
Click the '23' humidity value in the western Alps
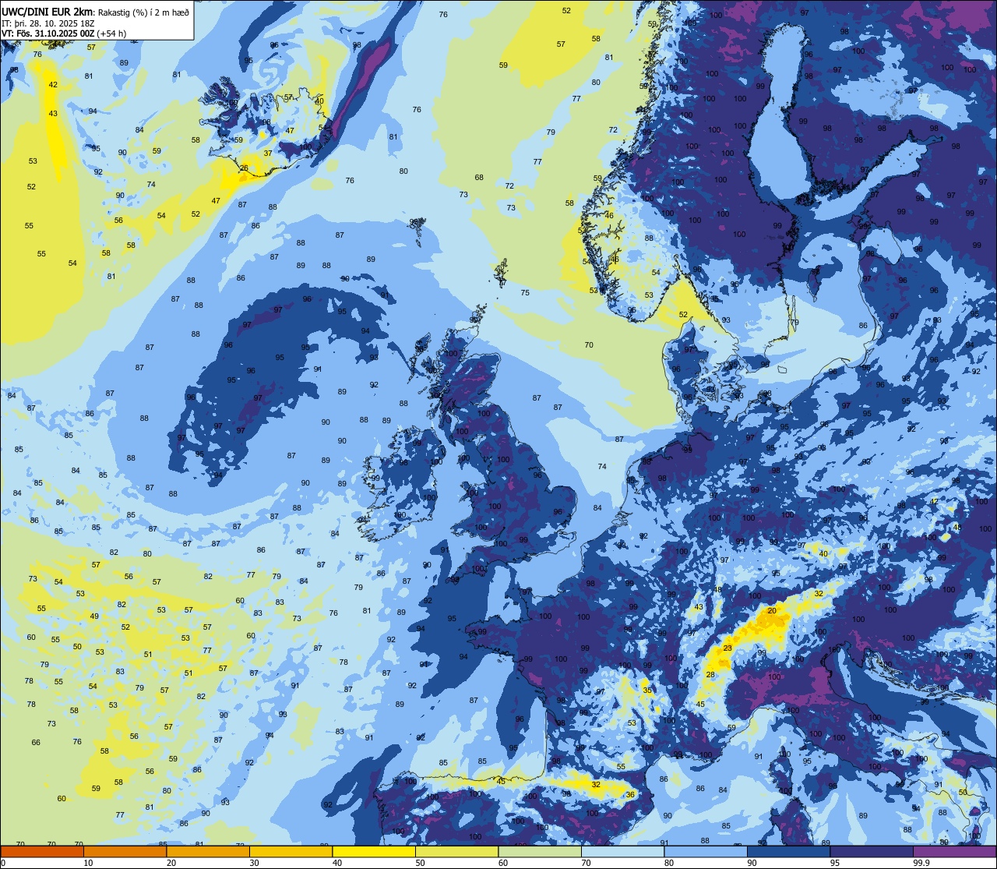(727, 648)
